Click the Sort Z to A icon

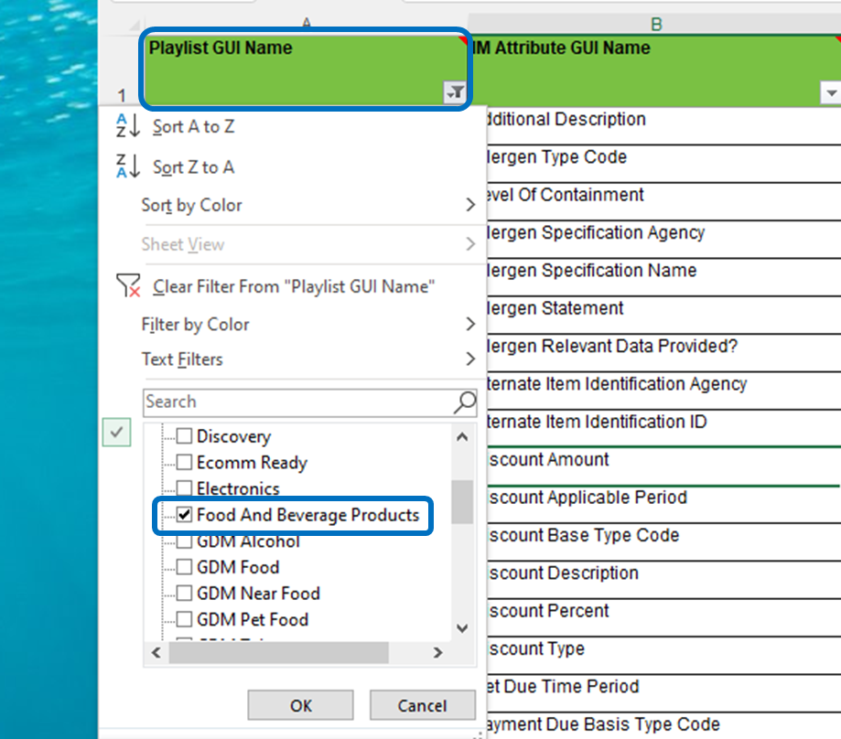127,166
